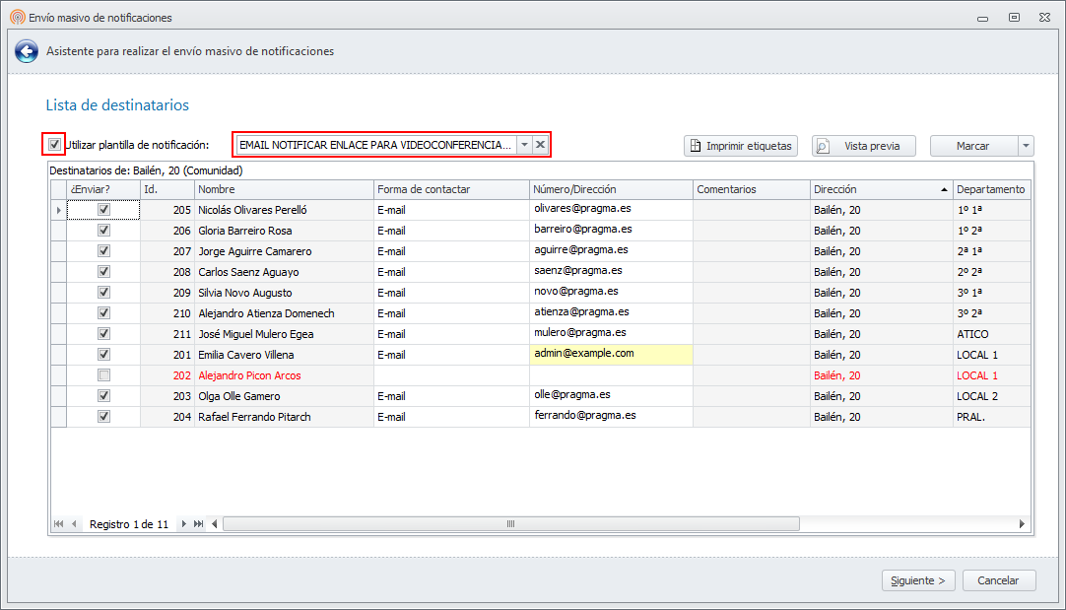The image size is (1066, 610).
Task: Click the app icon in title bar
Action: click(17, 17)
